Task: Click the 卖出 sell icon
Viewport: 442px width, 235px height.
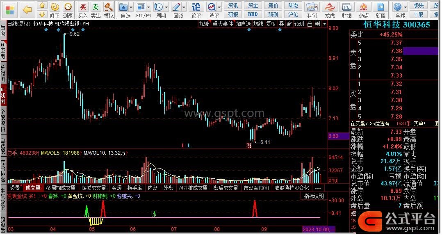Action: pos(96,10)
